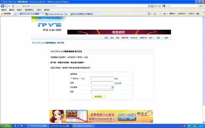Click the read mail icon
The height and width of the screenshot is (128, 205).
coord(161,14)
